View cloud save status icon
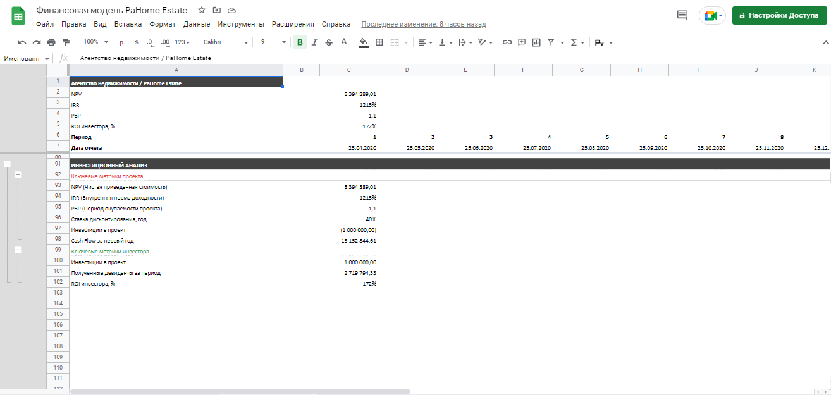The image size is (831, 395). pos(231,11)
